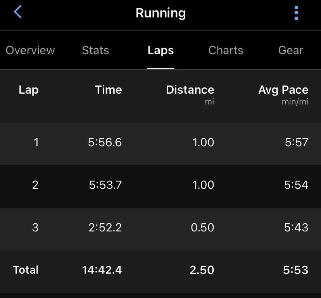Select lap 1 time 5:56.6
The image size is (321, 298).
pyautogui.click(x=105, y=142)
